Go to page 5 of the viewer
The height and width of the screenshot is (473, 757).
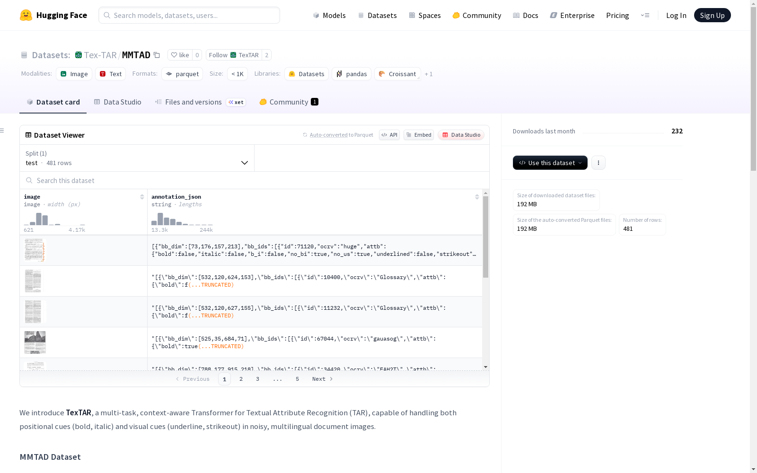[298, 379]
